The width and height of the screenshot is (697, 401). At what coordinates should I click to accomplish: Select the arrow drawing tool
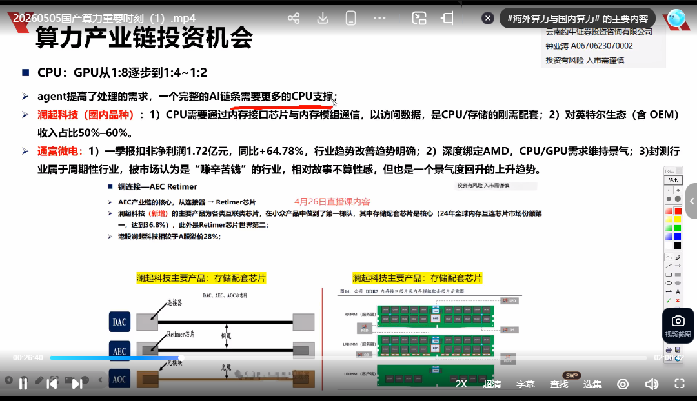pos(678,266)
